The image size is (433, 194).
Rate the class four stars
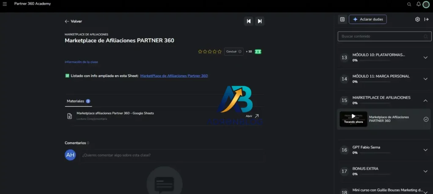click(x=214, y=51)
